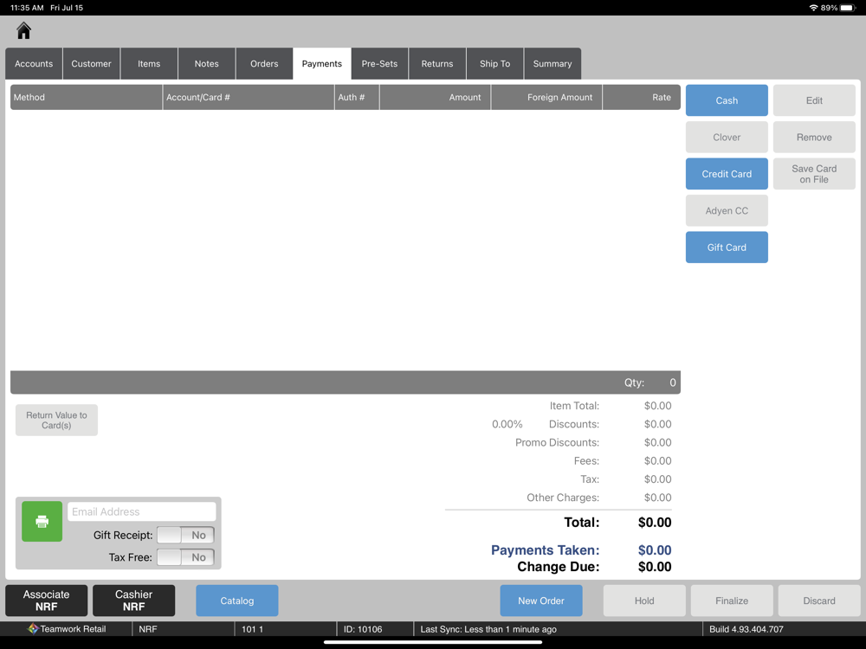Click the Auth # column header
866x649 pixels.
pyautogui.click(x=357, y=97)
